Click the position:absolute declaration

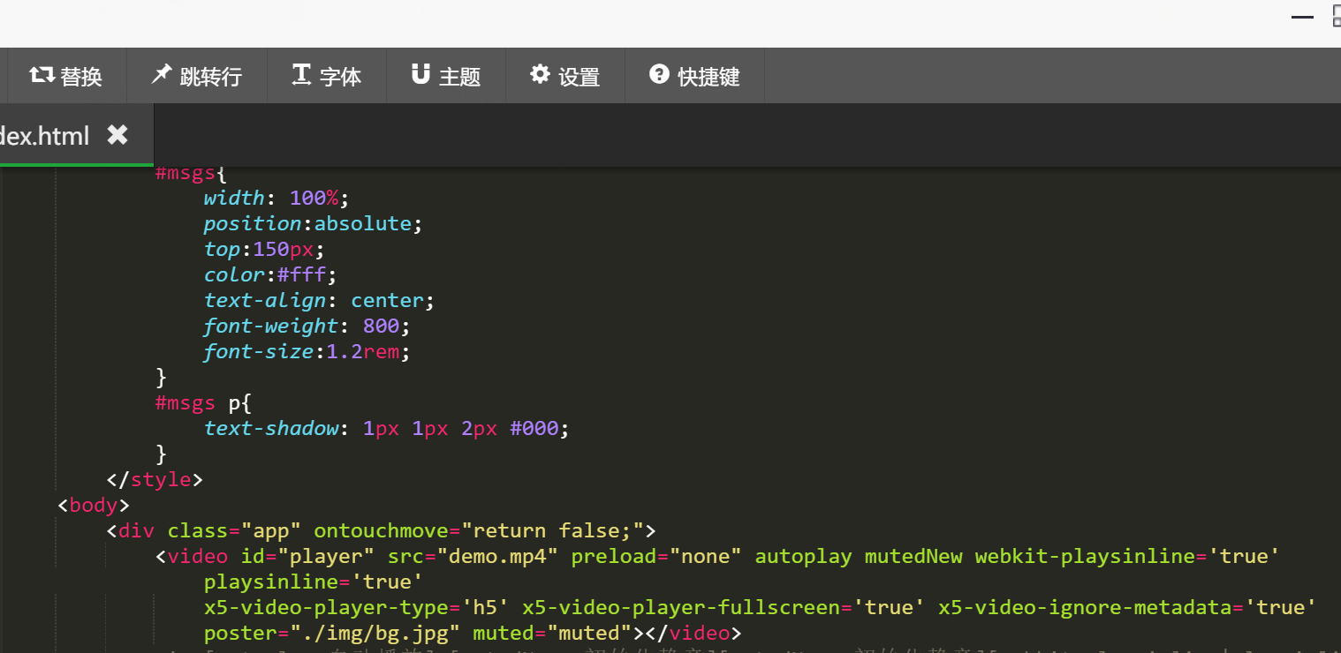point(313,223)
